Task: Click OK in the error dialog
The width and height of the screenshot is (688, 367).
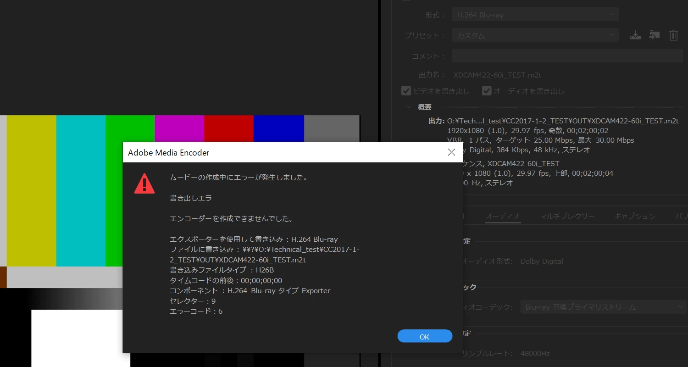Action: [425, 336]
